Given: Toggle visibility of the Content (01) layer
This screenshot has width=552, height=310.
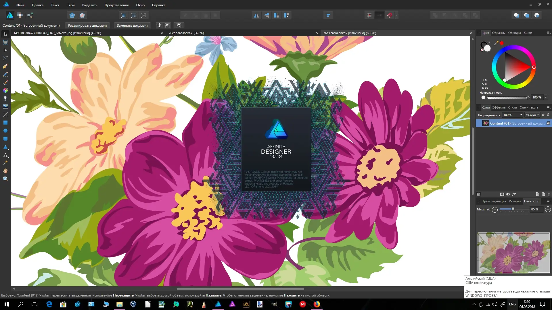Looking at the screenshot, I should (x=548, y=123).
